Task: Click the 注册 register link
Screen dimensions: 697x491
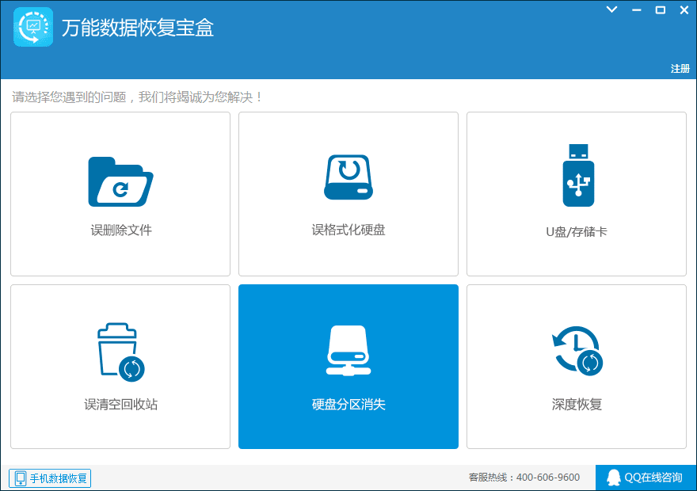Action: pyautogui.click(x=680, y=69)
